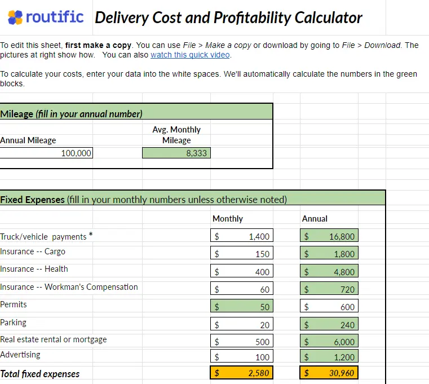Select the Real estate annual 6,000 cell

tap(329, 342)
